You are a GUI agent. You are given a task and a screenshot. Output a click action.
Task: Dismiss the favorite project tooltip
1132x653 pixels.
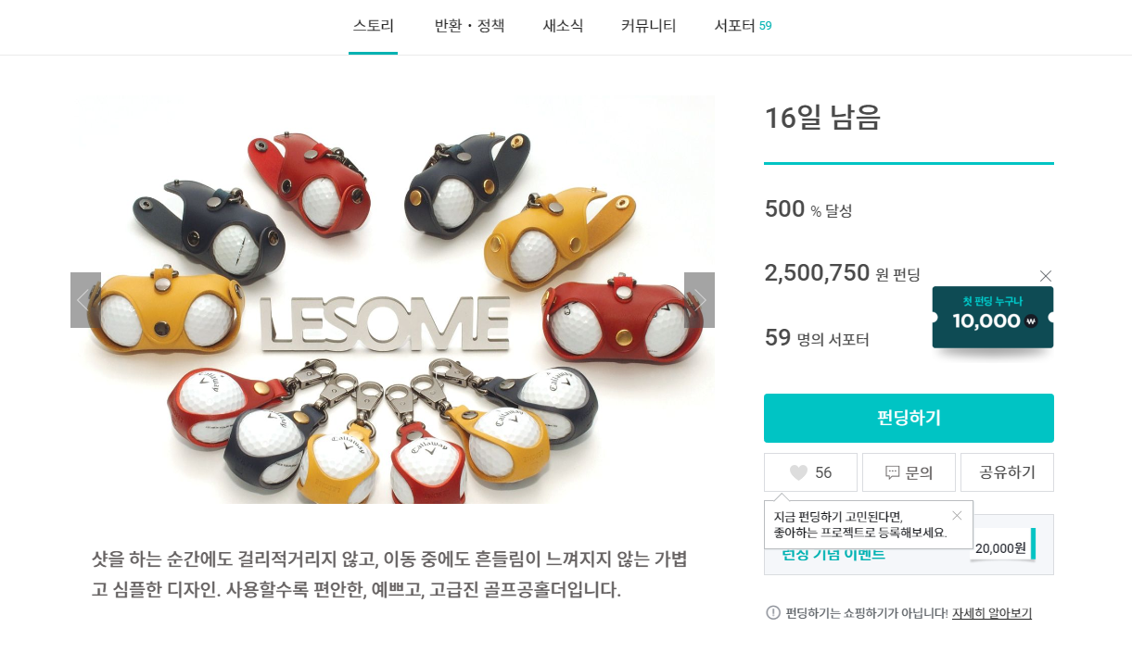point(957,515)
